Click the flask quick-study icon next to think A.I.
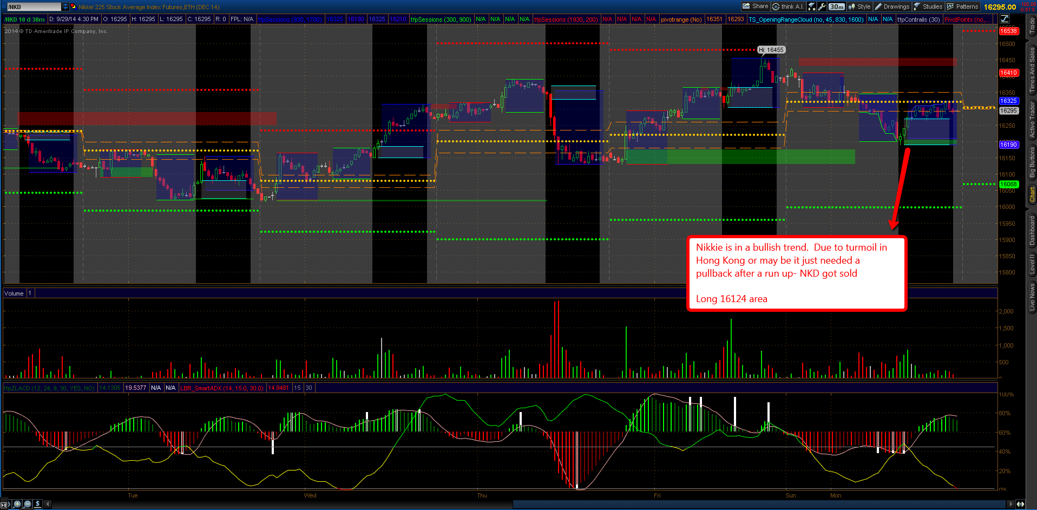The height and width of the screenshot is (510, 1037). 811,6
